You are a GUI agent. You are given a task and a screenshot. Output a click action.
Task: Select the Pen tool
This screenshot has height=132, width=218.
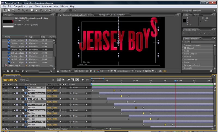37,10
